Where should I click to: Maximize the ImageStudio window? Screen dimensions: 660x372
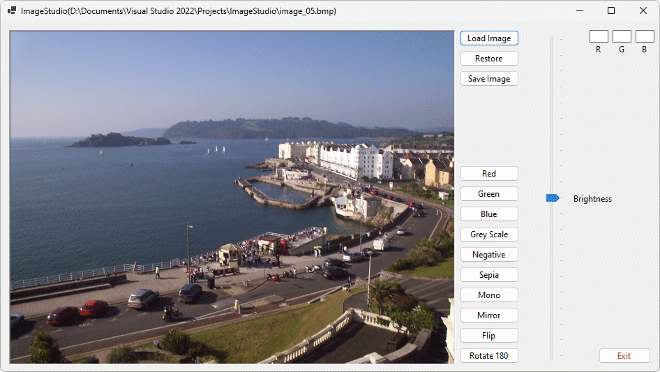click(x=611, y=11)
